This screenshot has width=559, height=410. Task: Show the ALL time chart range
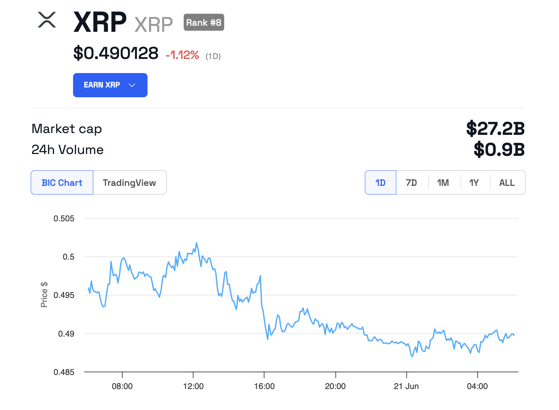coord(507,183)
